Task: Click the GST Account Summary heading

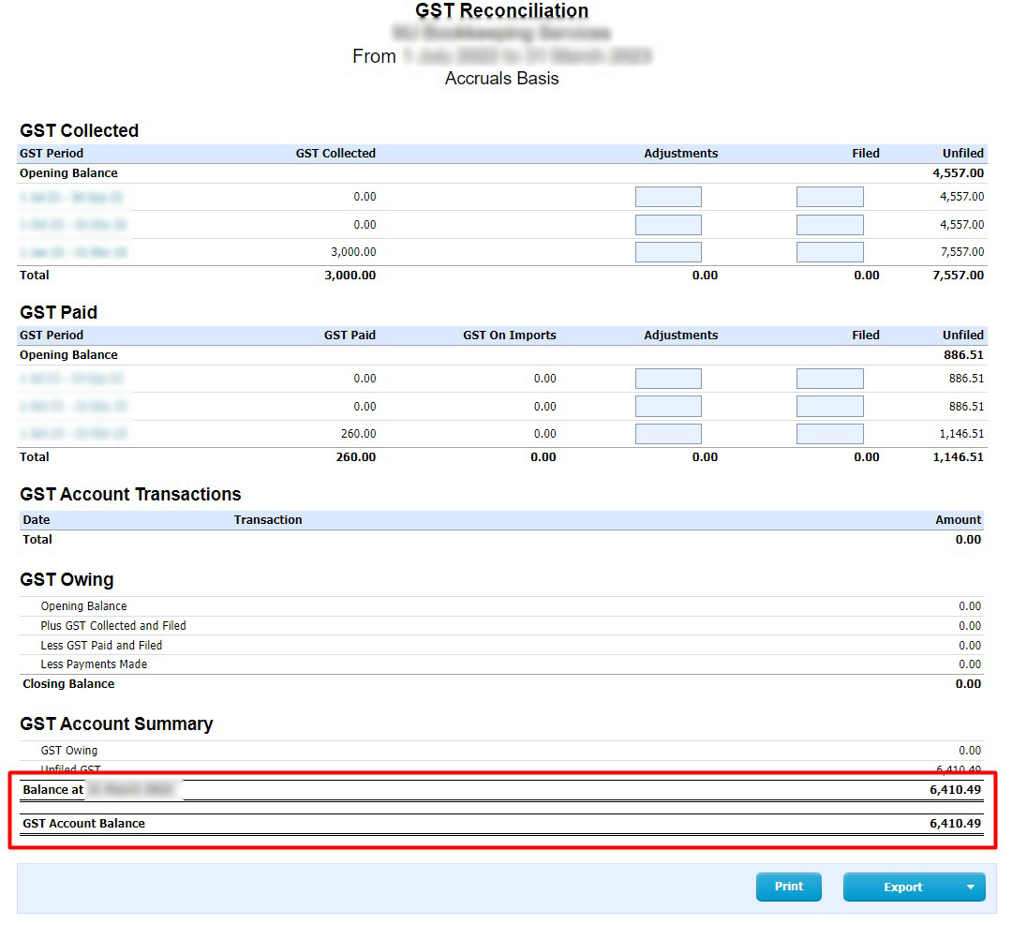Action: coord(116,724)
